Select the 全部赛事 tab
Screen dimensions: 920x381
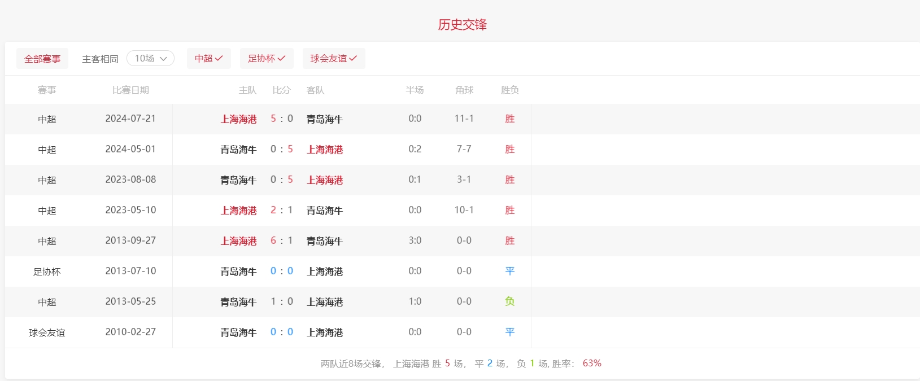coord(42,59)
